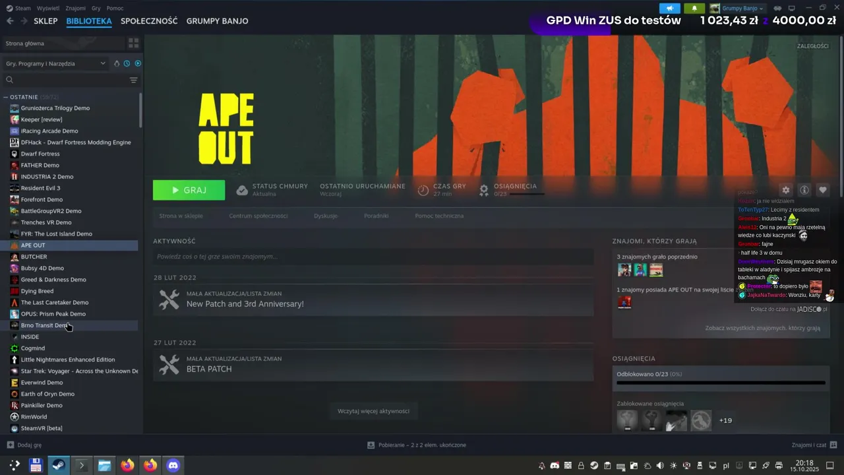Open the pl keyboard layout indicator
Image resolution: width=844 pixels, height=475 pixels.
(x=727, y=466)
